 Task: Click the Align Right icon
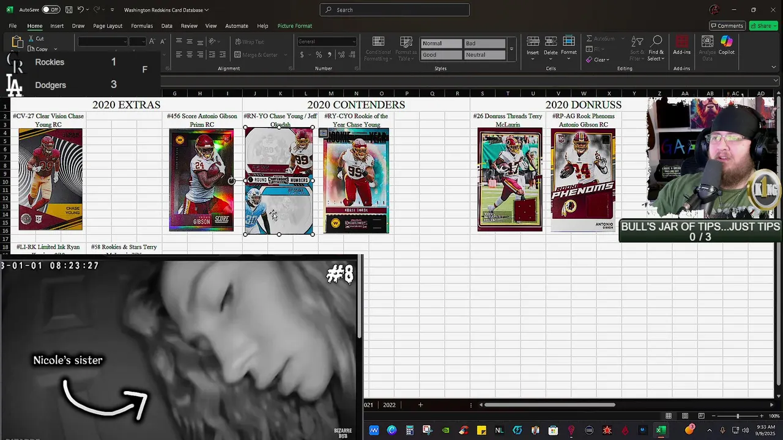click(201, 54)
